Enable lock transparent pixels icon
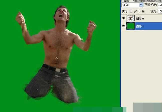This screenshot has width=162, height=112. (x=131, y=11)
